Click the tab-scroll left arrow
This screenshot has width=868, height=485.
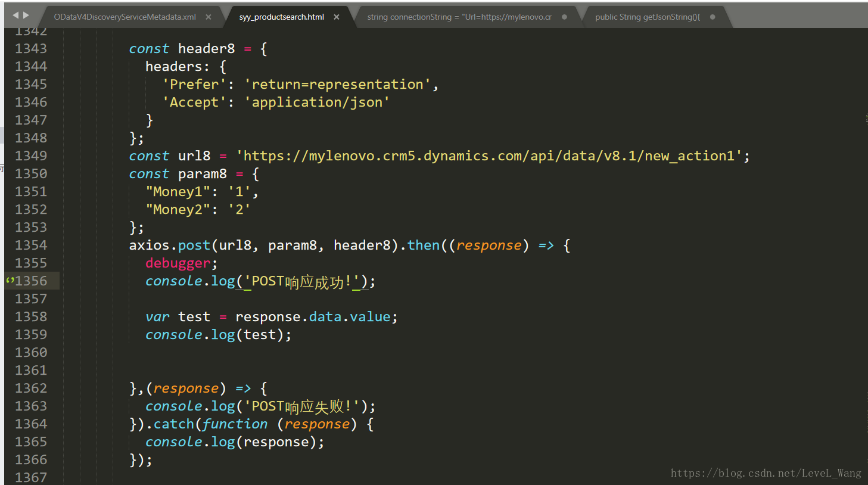click(15, 15)
